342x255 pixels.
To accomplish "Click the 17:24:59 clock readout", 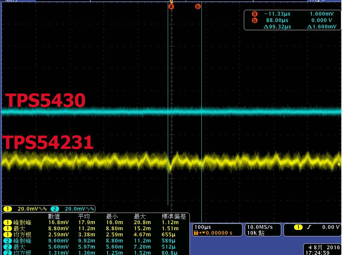I will 318,253.
